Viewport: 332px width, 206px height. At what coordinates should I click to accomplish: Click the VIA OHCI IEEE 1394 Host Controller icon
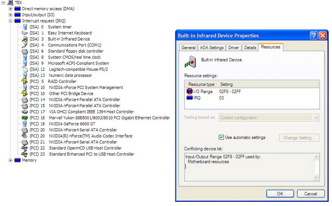point(25,112)
